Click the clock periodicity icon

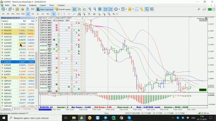click(116, 9)
